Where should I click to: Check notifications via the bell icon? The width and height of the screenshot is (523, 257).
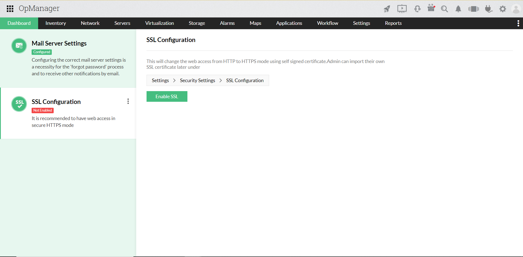pos(458,9)
